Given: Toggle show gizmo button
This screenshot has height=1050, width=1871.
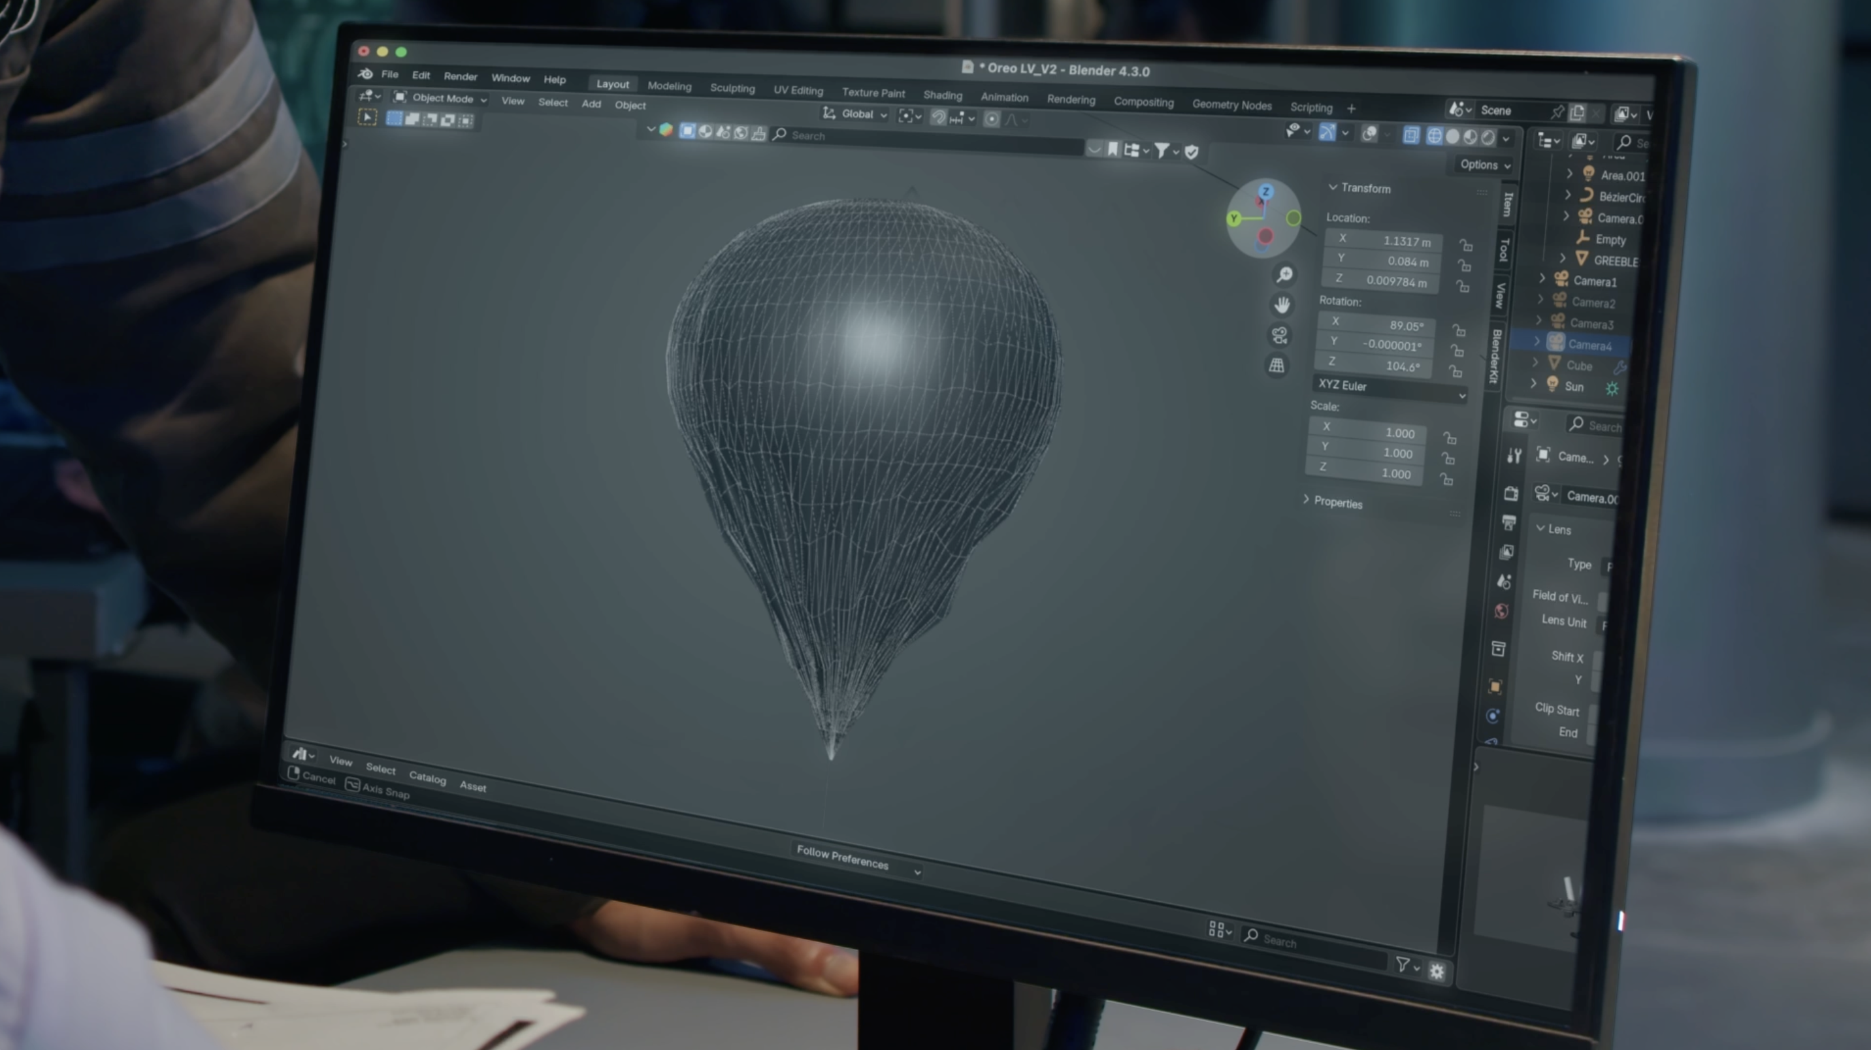Looking at the screenshot, I should point(1327,132).
